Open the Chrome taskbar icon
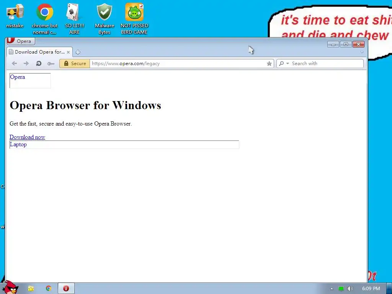This screenshot has width=392, height=294. pos(49,289)
